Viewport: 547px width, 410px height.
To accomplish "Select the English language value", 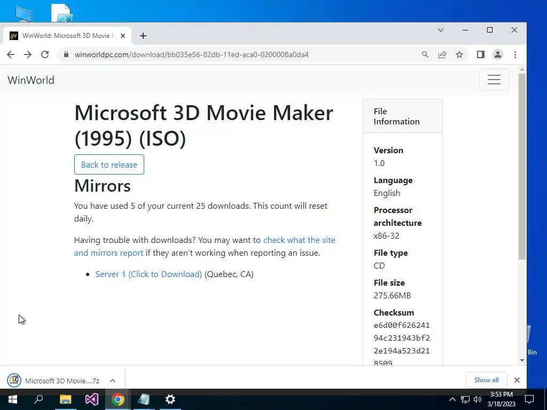I will [387, 193].
